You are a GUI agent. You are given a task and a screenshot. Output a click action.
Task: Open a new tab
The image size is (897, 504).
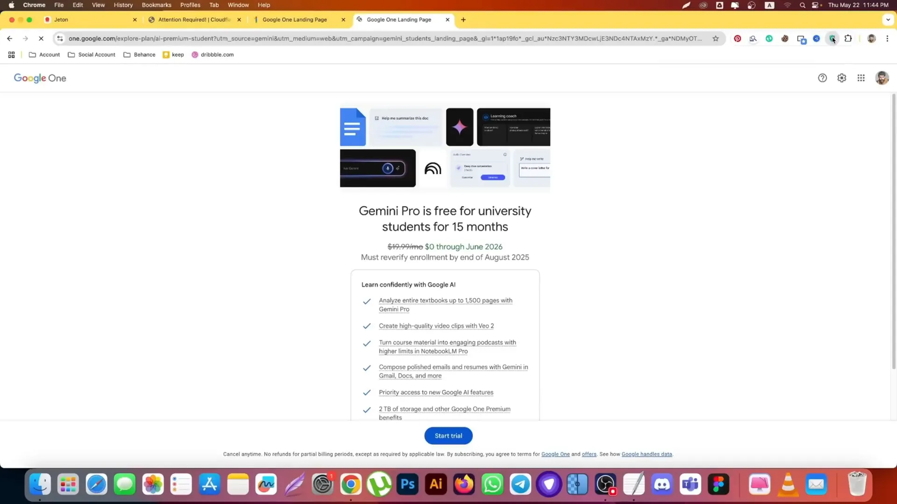coord(463,20)
